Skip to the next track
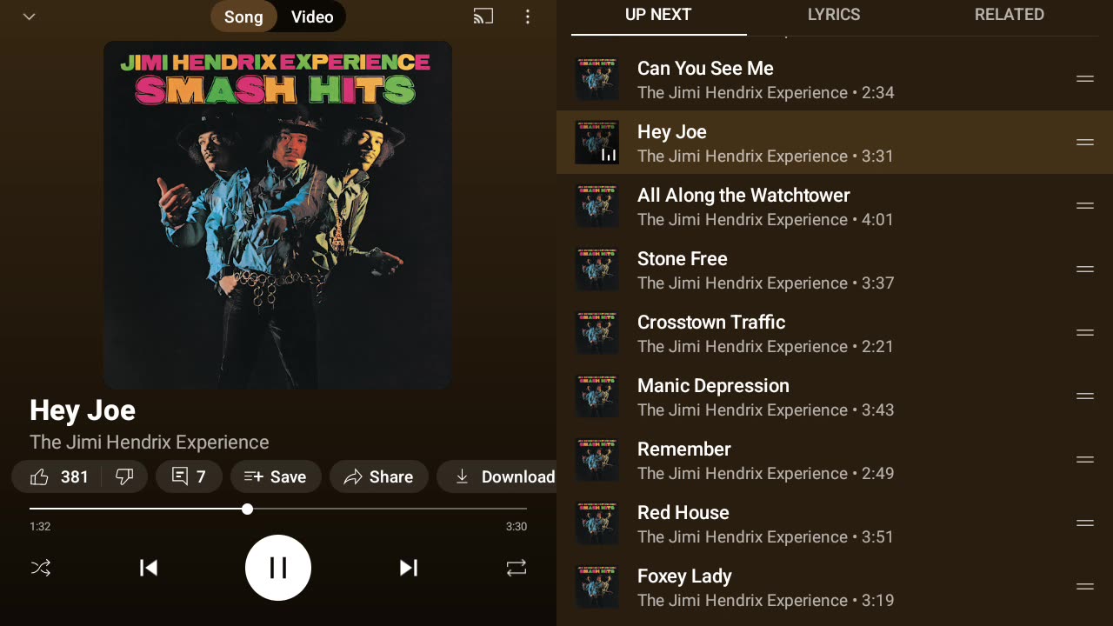 pyautogui.click(x=408, y=568)
